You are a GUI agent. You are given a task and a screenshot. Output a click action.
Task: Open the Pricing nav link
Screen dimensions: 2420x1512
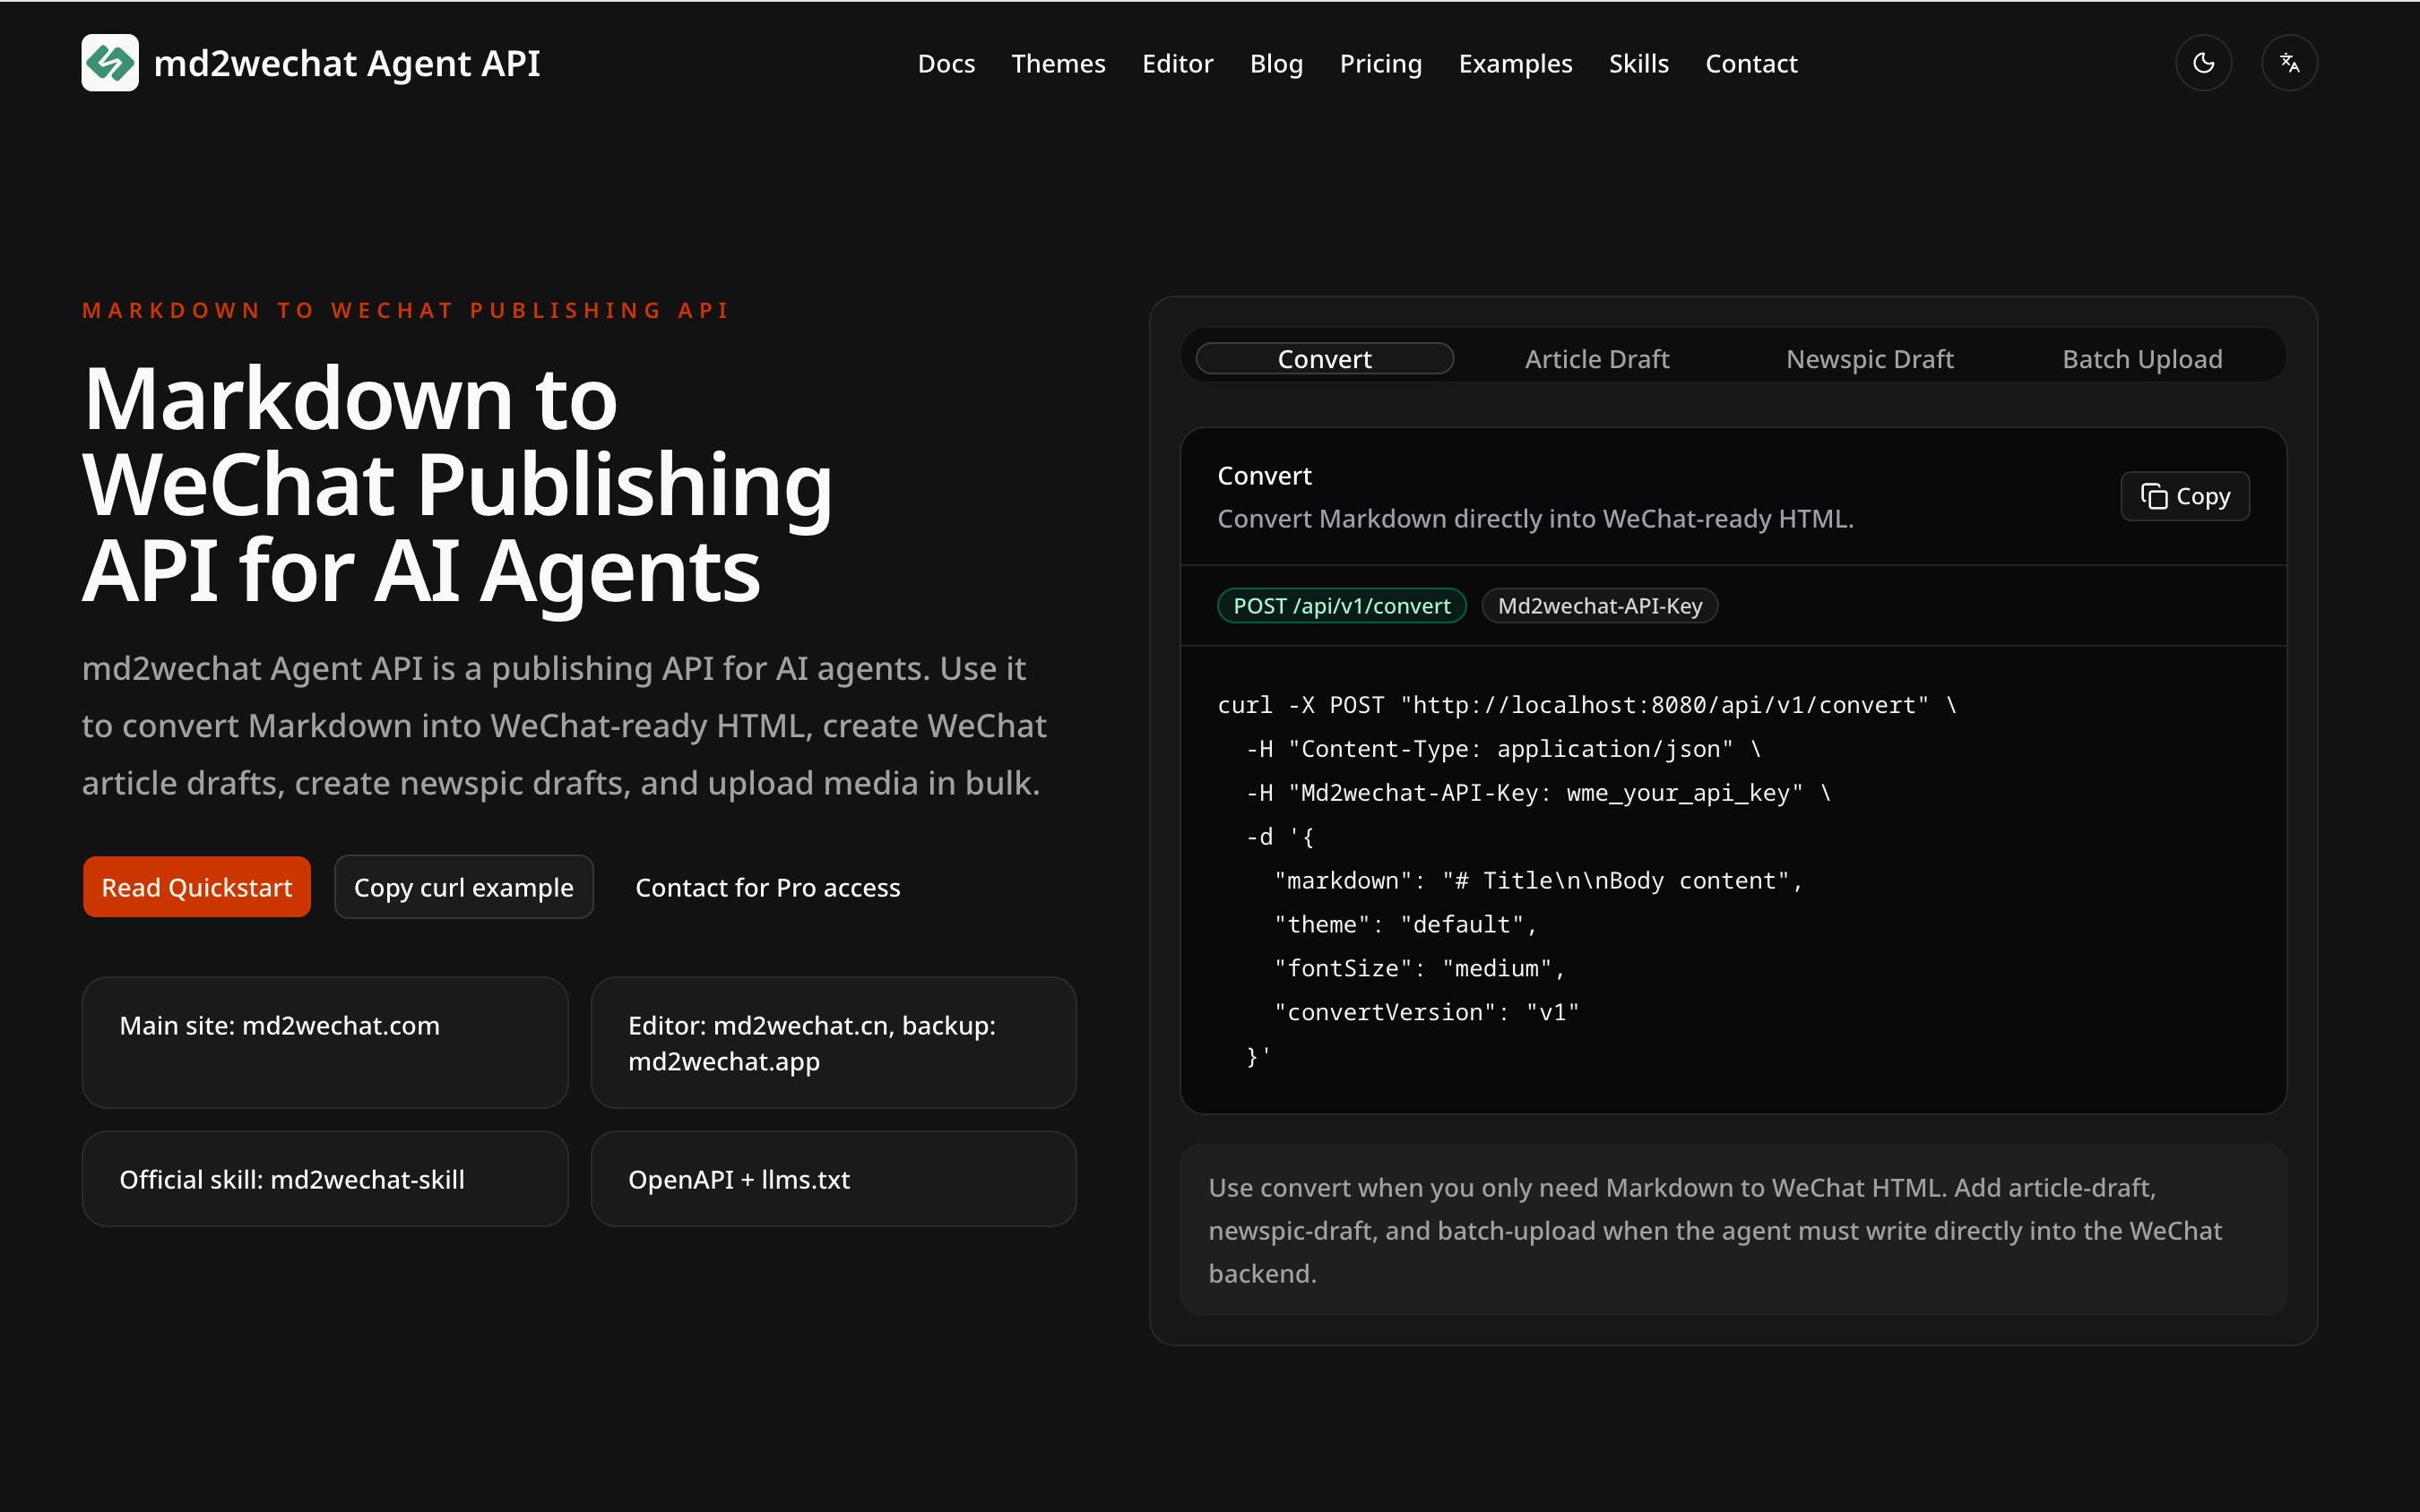(x=1379, y=64)
